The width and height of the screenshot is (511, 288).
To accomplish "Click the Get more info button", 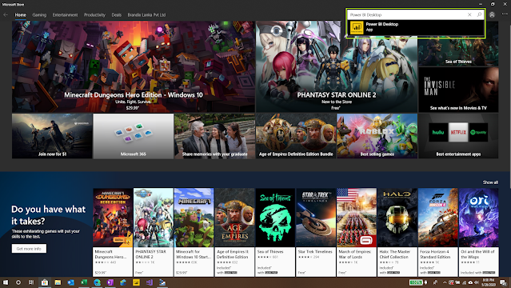I will click(29, 249).
